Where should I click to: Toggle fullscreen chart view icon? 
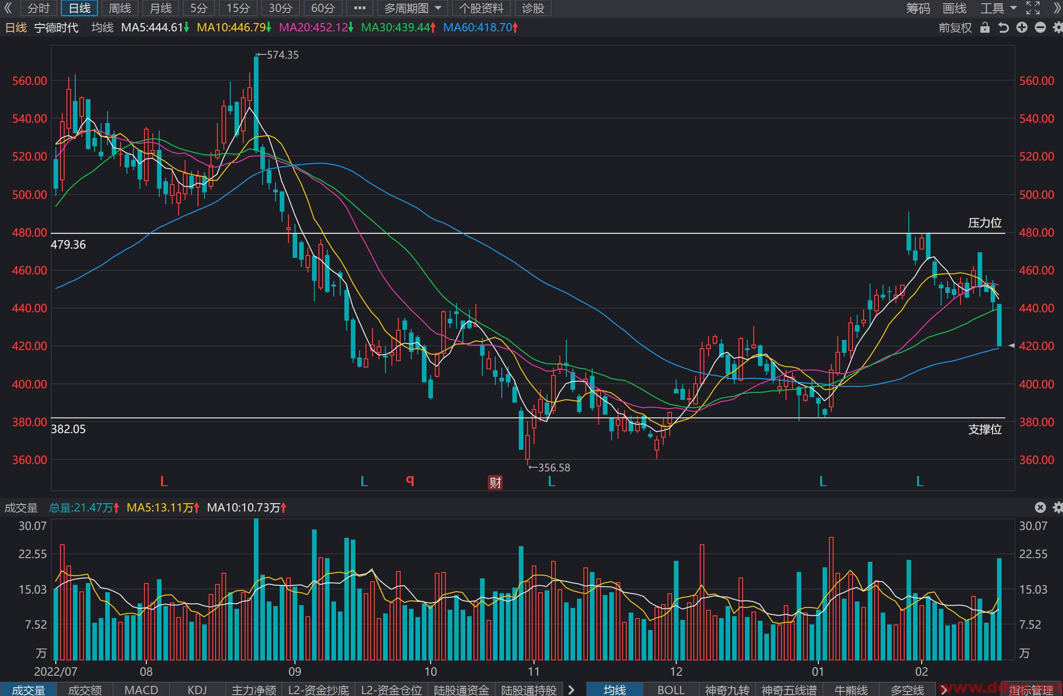click(x=1033, y=8)
